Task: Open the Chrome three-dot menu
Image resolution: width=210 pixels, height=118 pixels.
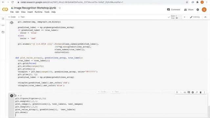Action: click(x=207, y=2)
